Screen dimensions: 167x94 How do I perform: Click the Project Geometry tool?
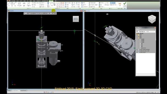point(48,5)
